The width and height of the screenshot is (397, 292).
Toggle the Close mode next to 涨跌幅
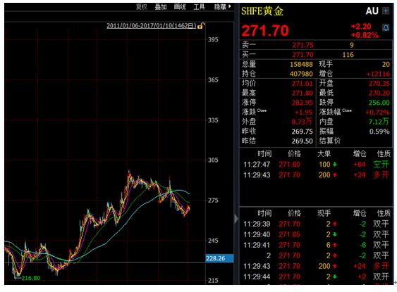[x=347, y=110]
